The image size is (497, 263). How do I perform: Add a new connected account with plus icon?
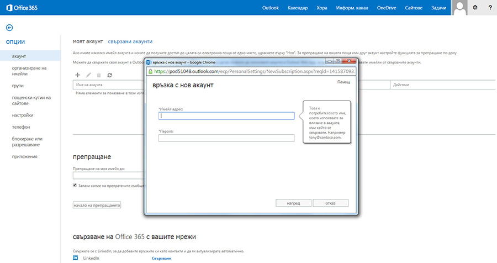tap(77, 75)
